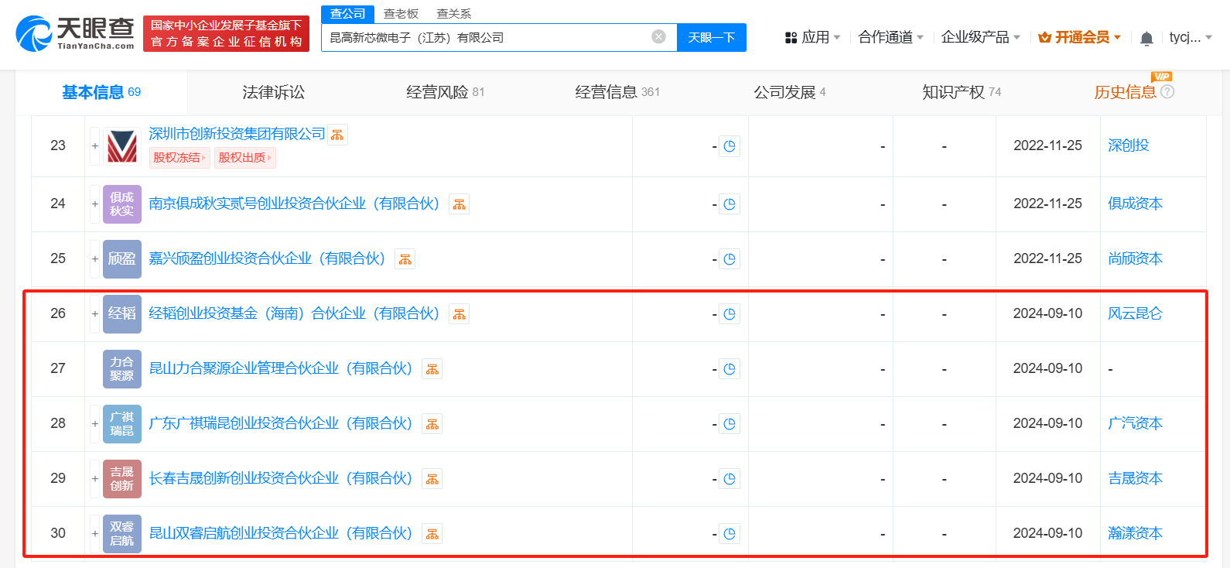Click the red 国家中小企业发展子基金旗下 banner

point(226,33)
